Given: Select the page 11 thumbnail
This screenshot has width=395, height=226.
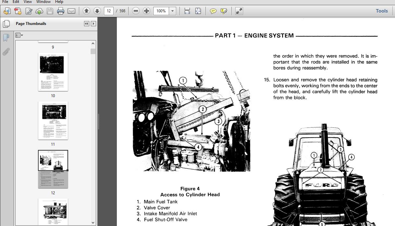Looking at the screenshot, I should pyautogui.click(x=53, y=120).
